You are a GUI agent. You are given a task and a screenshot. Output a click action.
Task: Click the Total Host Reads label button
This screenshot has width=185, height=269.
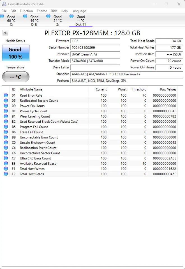142,41
